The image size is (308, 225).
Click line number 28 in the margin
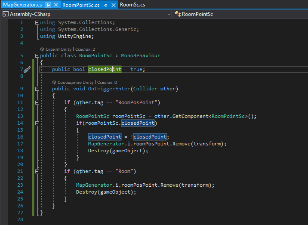point(20,219)
